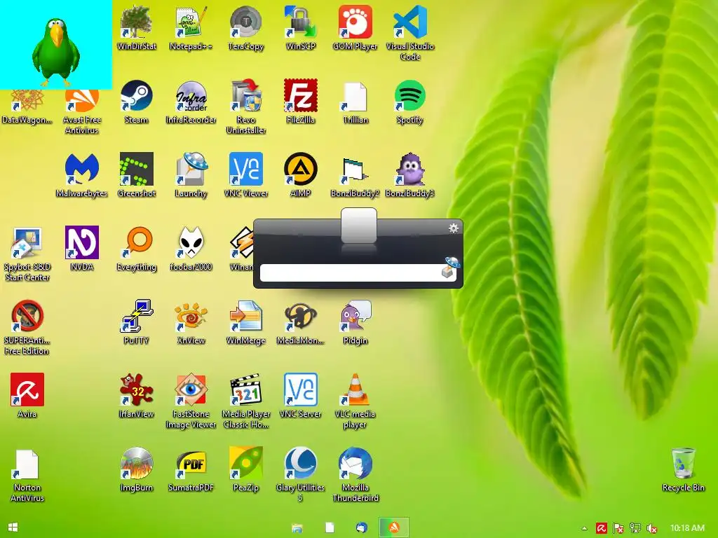Select the Glary Utilities 5 icon

point(300,475)
